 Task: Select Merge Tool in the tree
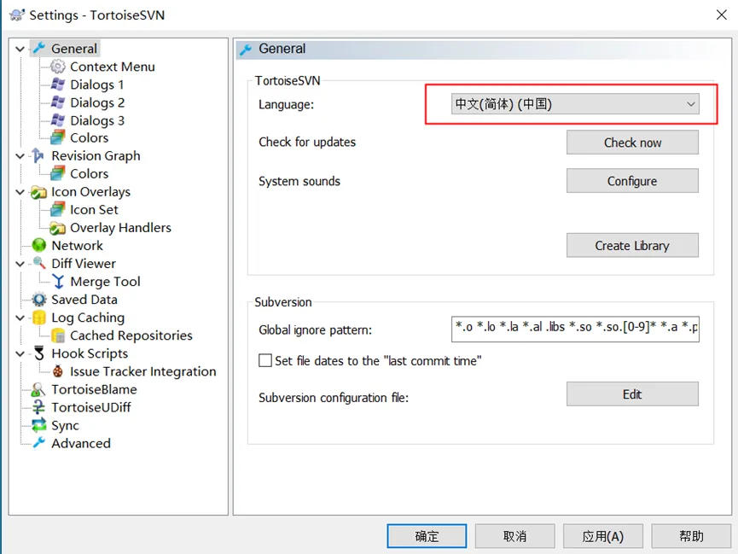(105, 281)
